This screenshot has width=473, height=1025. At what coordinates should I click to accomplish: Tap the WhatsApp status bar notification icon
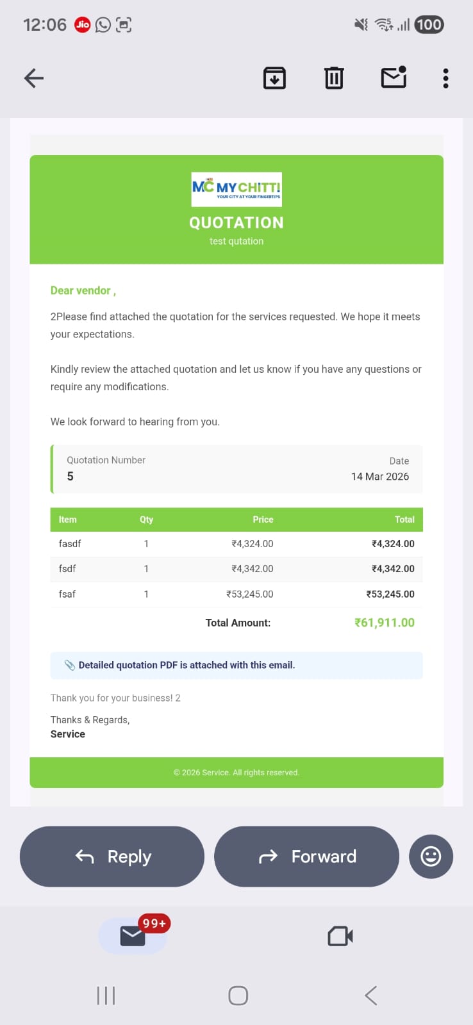(103, 25)
